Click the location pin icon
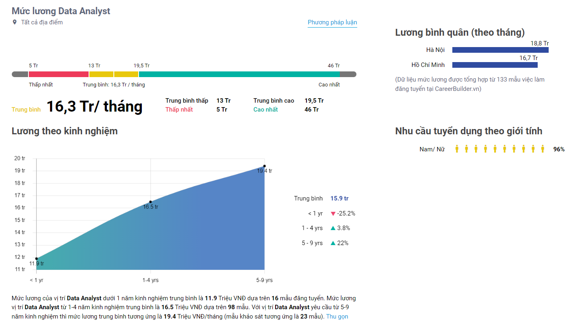Screen dimensions: 571x323 (x=15, y=22)
